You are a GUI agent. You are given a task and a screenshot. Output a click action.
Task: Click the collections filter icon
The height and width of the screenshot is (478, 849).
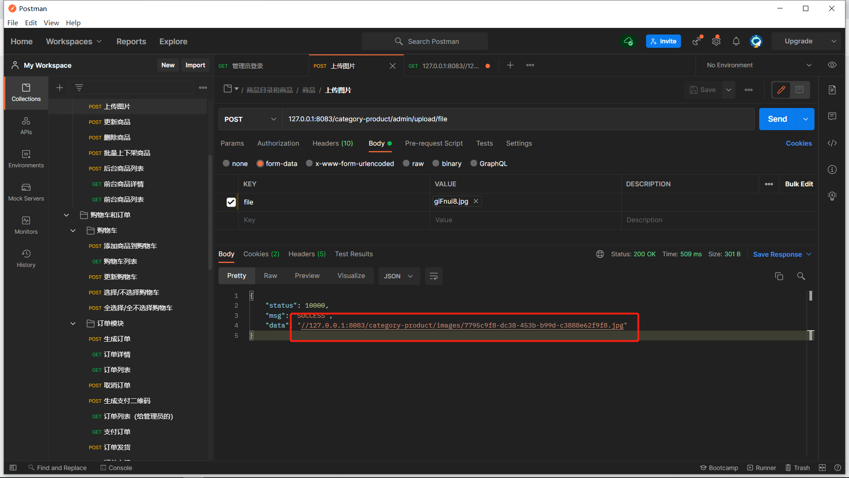[79, 88]
